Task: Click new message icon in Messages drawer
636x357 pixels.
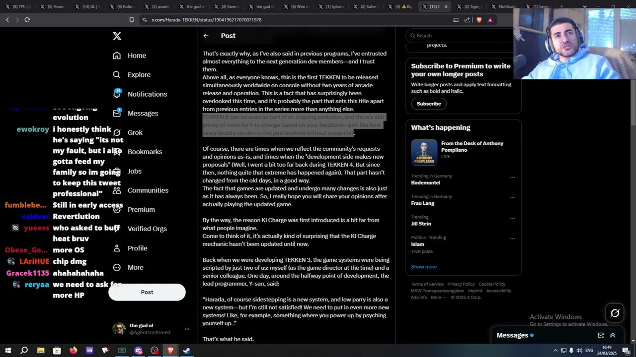Action: [601, 335]
